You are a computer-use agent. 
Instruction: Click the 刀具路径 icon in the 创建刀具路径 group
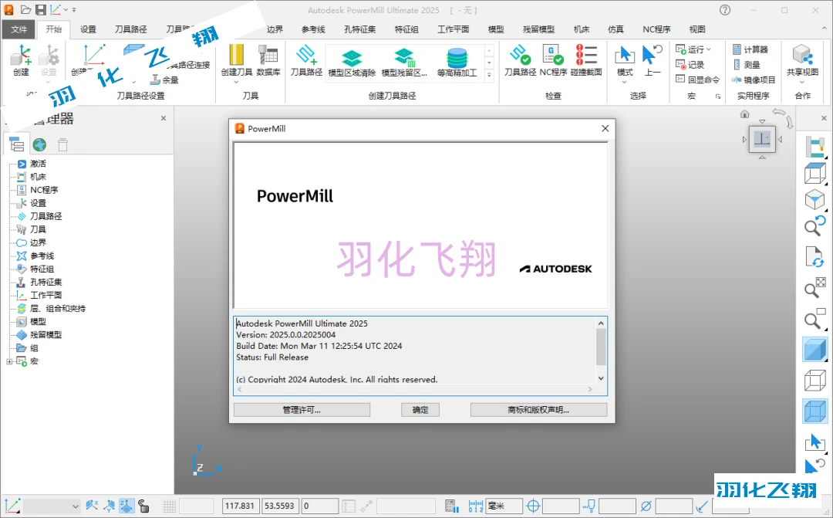click(306, 55)
